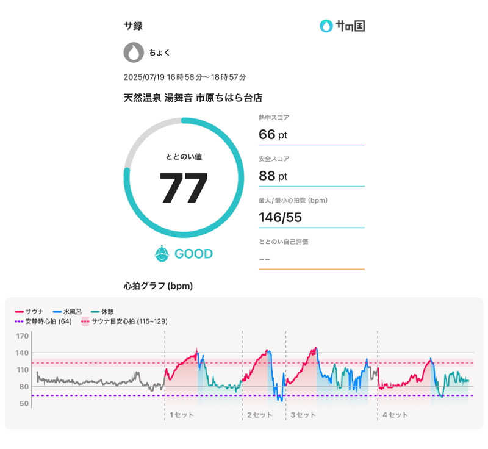Screen dimensions: 488x449
Task: Select the 4セット marker on the graph
Action: coord(395,415)
